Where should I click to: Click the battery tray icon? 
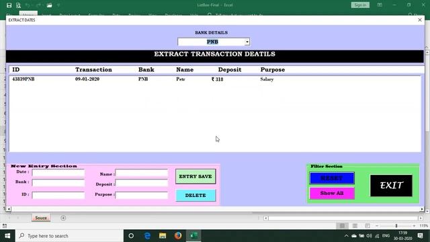point(361,236)
